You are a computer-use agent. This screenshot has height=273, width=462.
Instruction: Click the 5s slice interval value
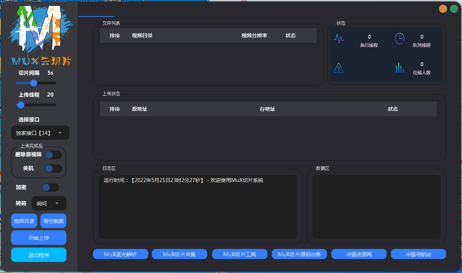50,73
